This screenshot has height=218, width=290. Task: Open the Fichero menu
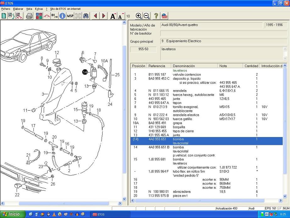[6, 9]
